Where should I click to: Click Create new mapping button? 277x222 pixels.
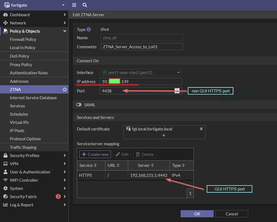[95, 154]
